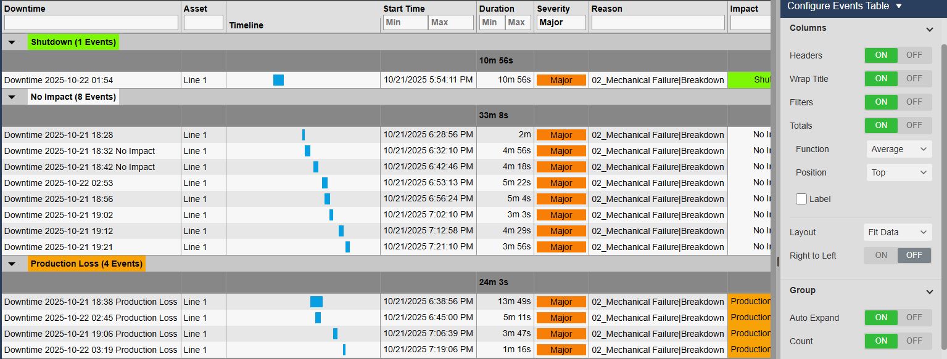Collapse the Shutdown (1 Events) group

coord(12,42)
